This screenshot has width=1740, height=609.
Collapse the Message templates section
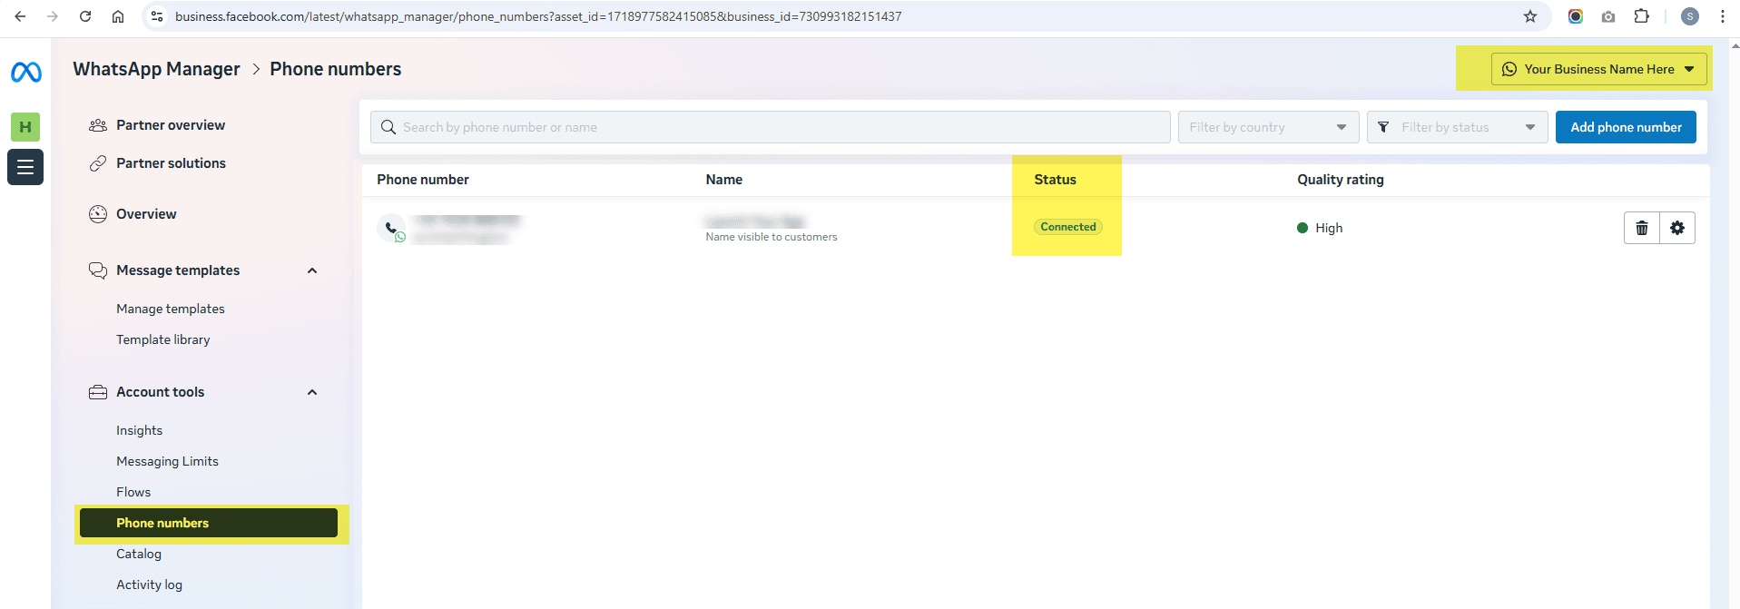(312, 270)
